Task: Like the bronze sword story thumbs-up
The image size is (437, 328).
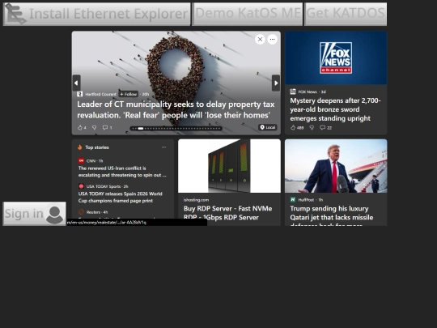Action: point(297,128)
